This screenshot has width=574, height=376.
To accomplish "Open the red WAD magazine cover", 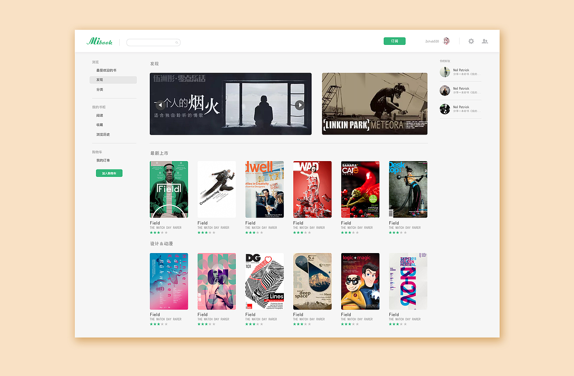I will pyautogui.click(x=313, y=189).
